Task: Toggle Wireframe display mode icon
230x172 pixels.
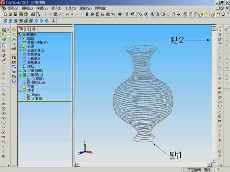Action: [185, 14]
